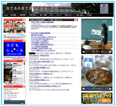The image size is (116, 106).
Task: Select the 運動会 video thumbnail
Action: coord(8,65)
